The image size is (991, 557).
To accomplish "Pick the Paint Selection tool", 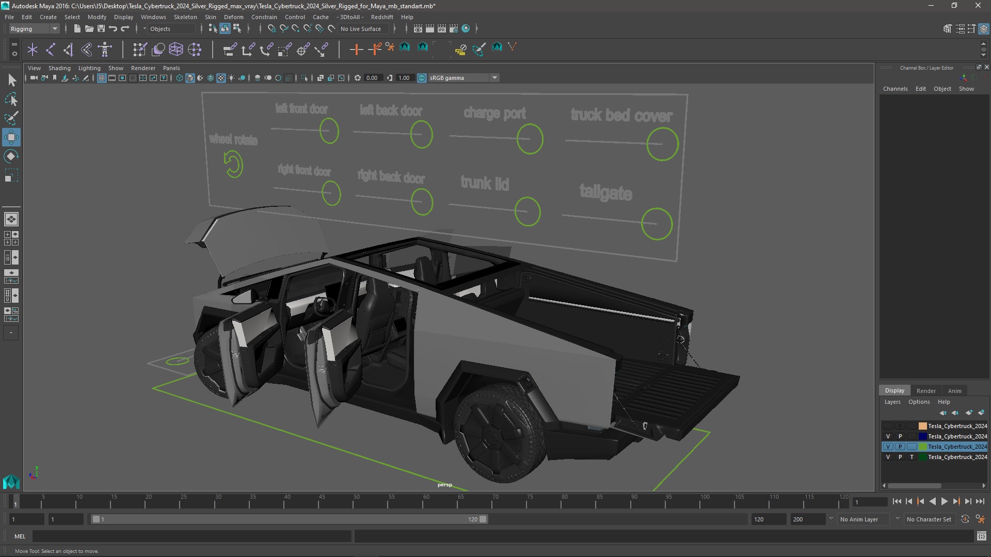I will 11,118.
